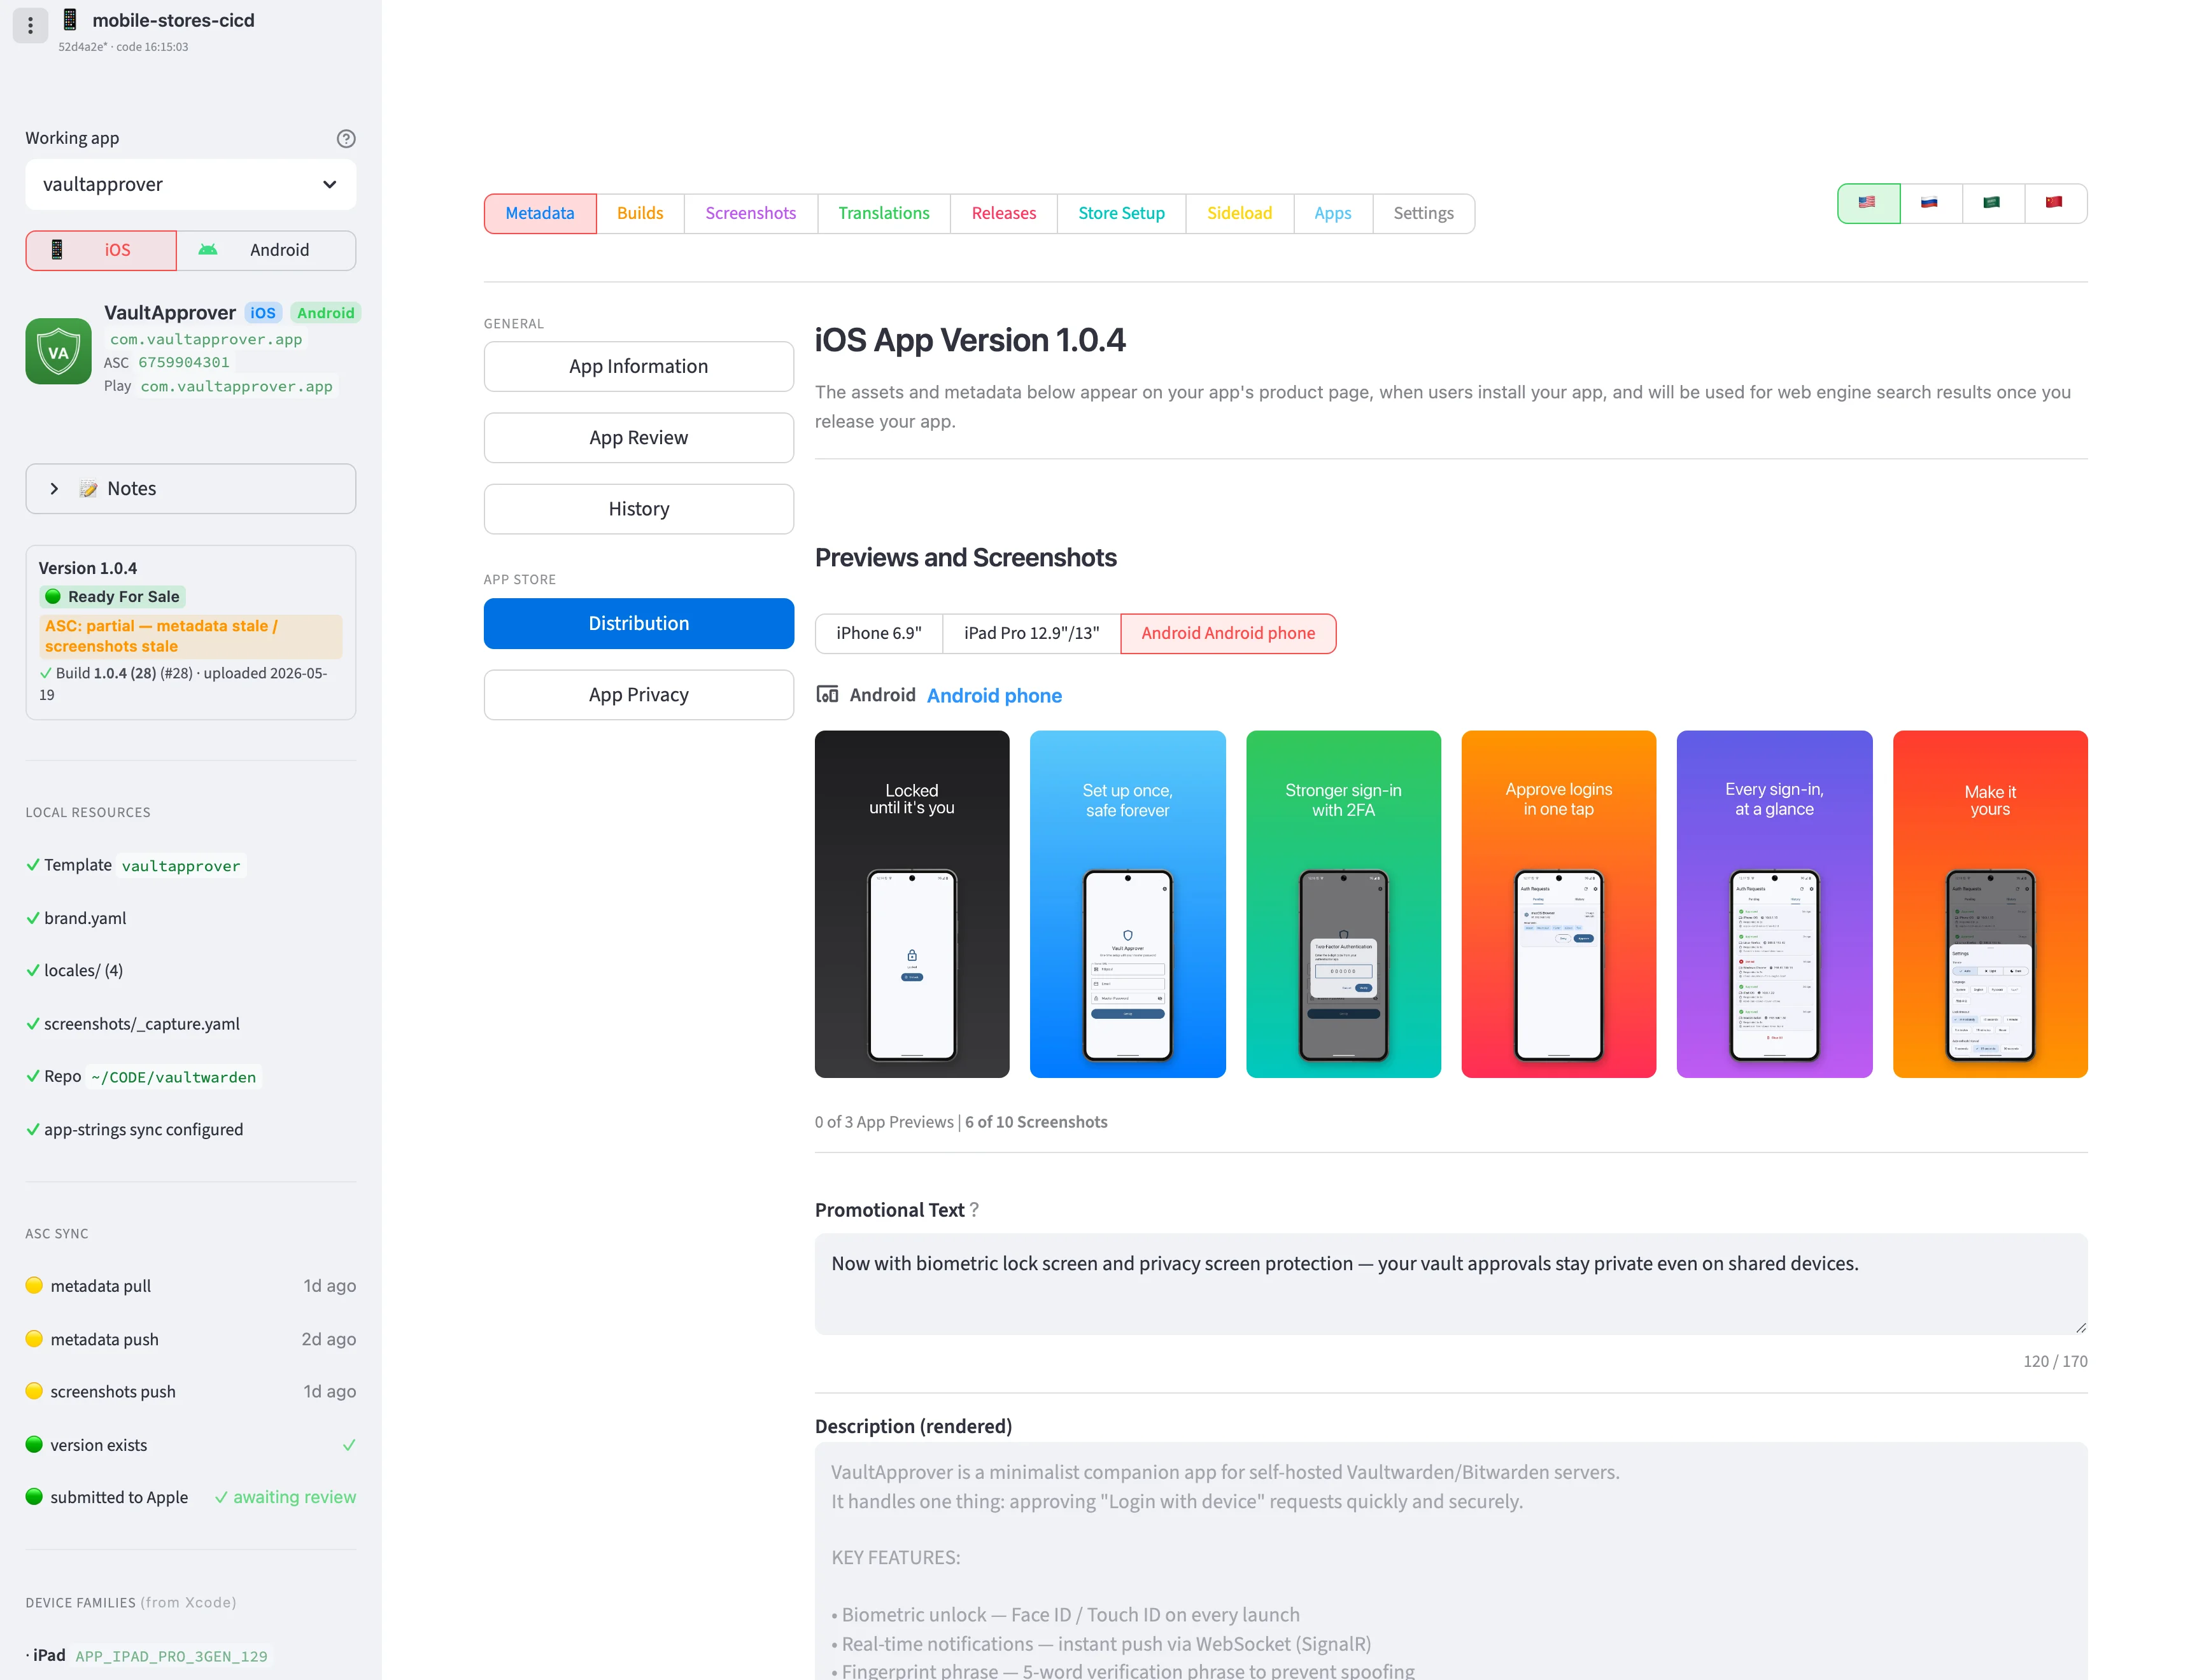Click the yellow screenshots push status dot
This screenshot has height=1680, width=2190.
(34, 1391)
